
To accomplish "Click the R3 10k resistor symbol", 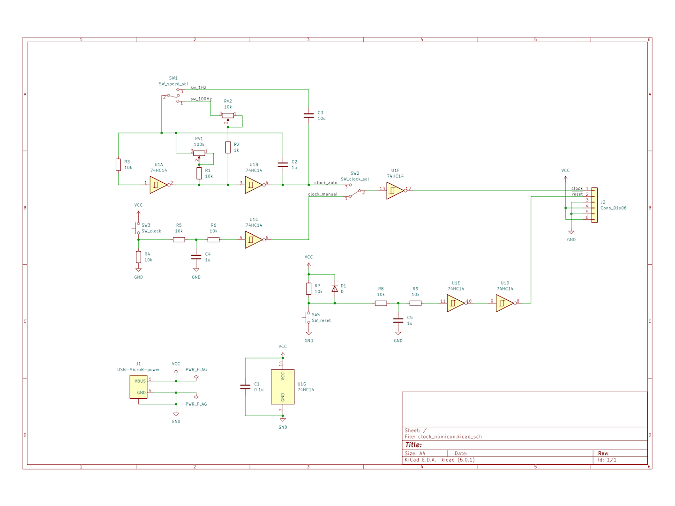I will pyautogui.click(x=118, y=165).
